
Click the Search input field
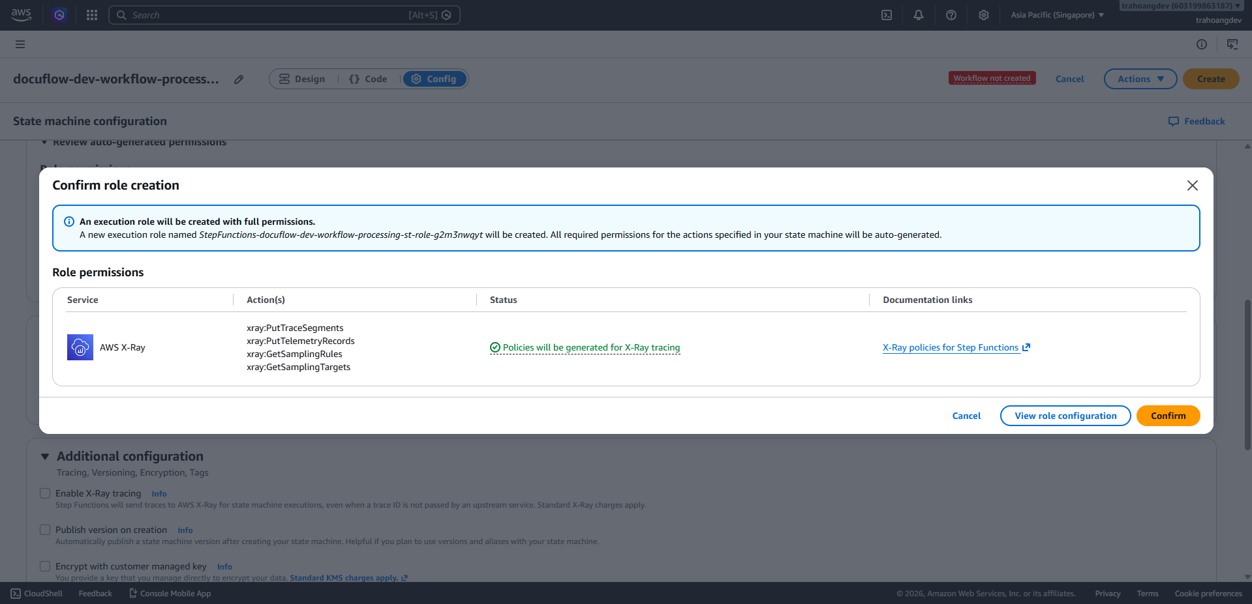point(284,15)
